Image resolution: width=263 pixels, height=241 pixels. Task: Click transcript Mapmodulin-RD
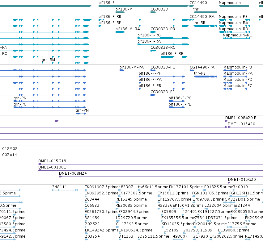pyautogui.click(x=234, y=32)
